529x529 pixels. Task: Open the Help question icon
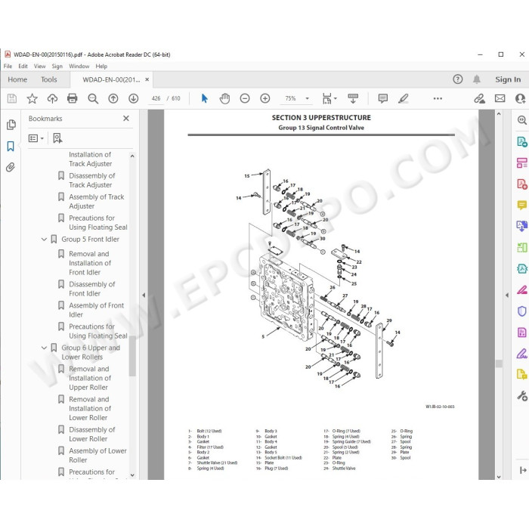click(x=457, y=79)
